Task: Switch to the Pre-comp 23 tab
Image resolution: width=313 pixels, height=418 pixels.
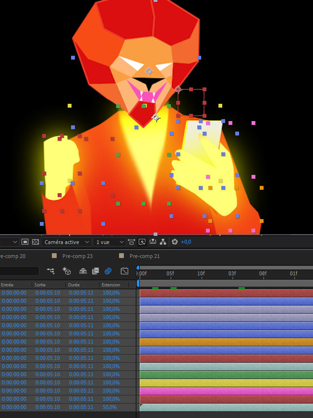Action: pyautogui.click(x=77, y=256)
